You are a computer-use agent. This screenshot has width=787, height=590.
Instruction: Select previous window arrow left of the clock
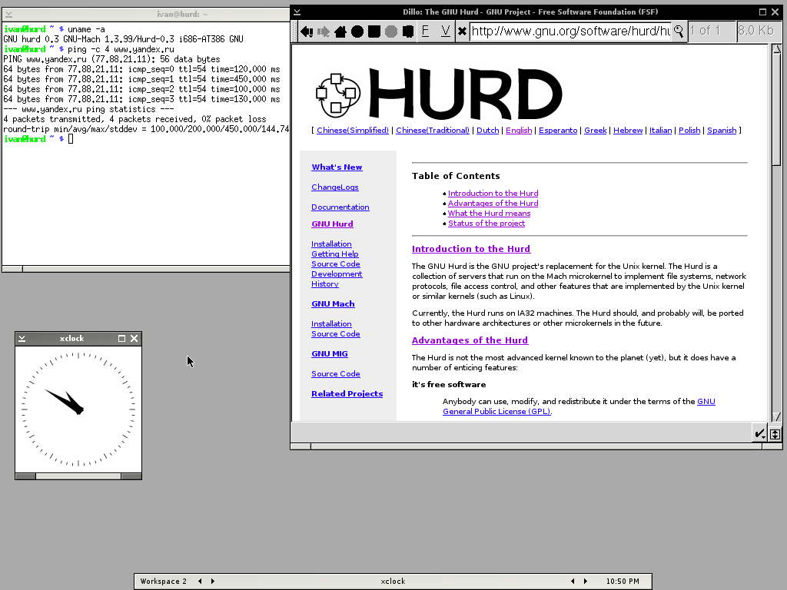tap(573, 581)
